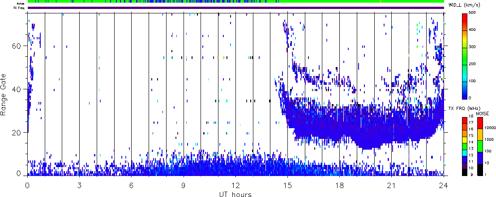
Task: Click the "12" label on the UT hours axis
Action: [235, 186]
